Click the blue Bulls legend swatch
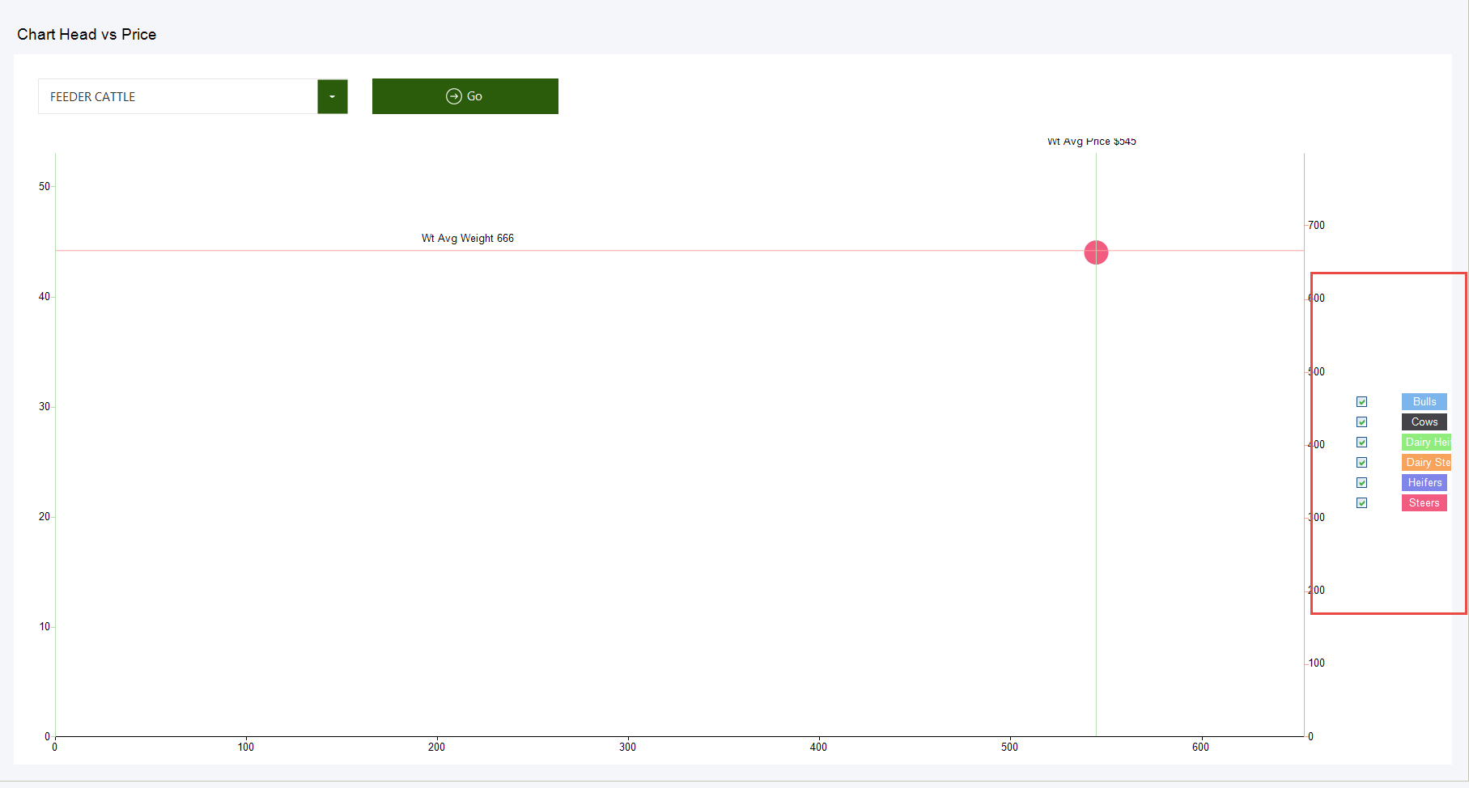Screen dimensions: 1469x788 point(1424,402)
